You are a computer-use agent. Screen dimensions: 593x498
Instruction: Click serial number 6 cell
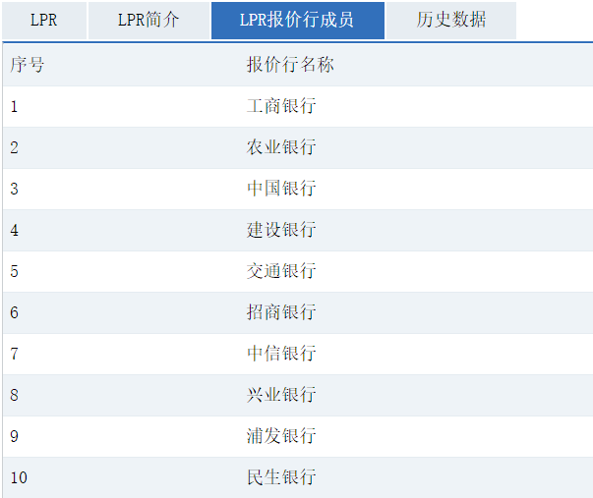[14, 313]
